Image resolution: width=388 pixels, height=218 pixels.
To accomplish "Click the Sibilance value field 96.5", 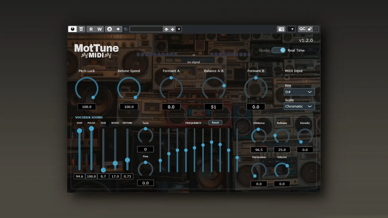I will click(x=259, y=150).
